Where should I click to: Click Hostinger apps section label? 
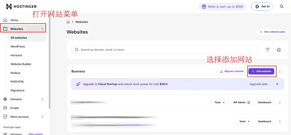coord(12,127)
